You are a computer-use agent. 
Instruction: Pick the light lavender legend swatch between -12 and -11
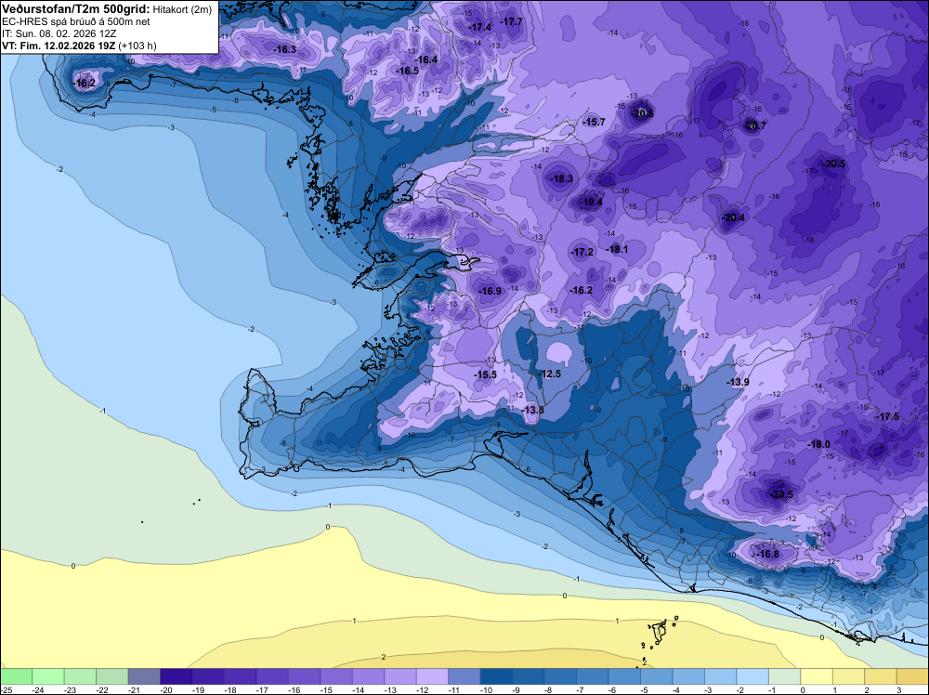pos(433,676)
